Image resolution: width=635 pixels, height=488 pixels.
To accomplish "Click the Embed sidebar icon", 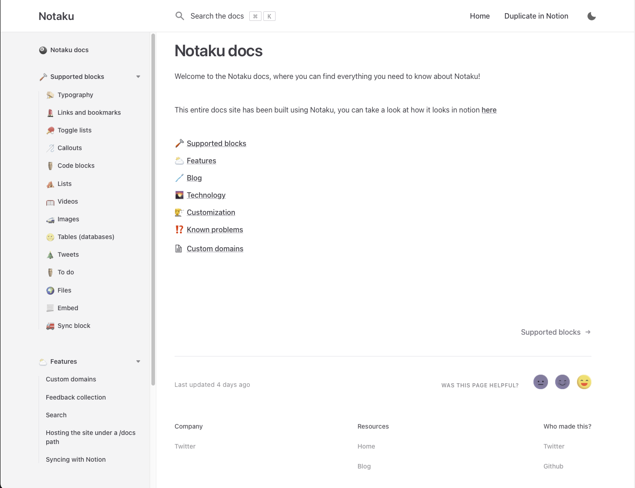I will coord(50,308).
